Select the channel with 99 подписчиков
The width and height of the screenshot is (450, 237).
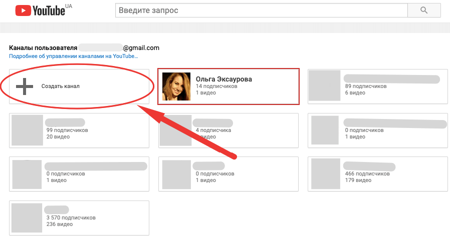[x=79, y=130]
